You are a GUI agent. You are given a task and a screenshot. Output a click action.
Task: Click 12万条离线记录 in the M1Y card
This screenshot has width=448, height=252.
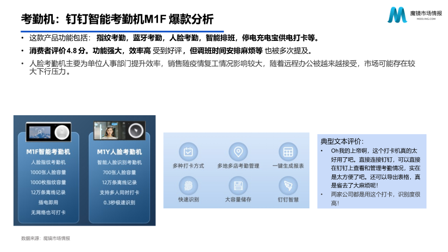(x=120, y=183)
